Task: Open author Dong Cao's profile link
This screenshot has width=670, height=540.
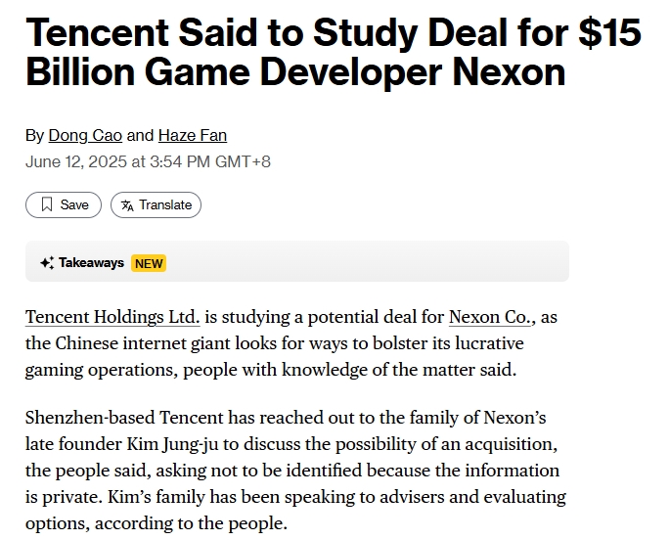Action: tap(85, 135)
